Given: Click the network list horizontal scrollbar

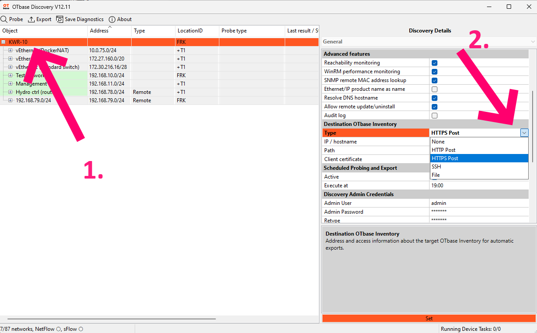Looking at the screenshot, I should click(111, 319).
